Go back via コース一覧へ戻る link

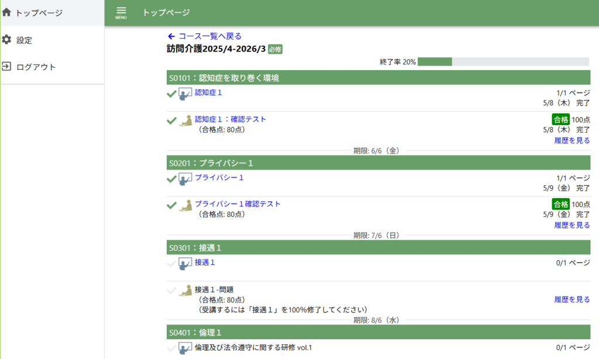click(210, 36)
